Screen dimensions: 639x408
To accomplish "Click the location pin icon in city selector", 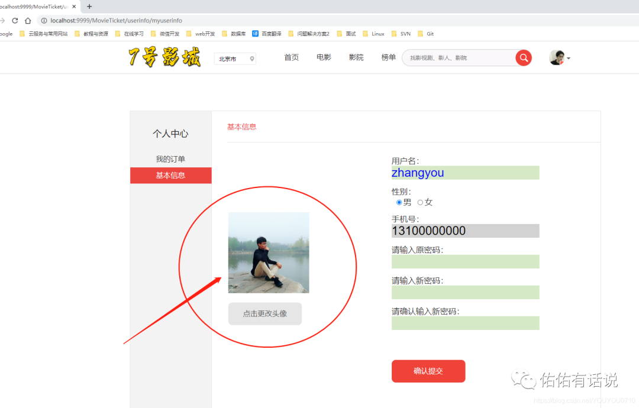I will point(252,59).
